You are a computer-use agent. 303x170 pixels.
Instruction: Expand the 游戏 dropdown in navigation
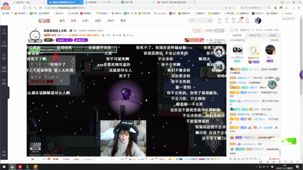pyautogui.click(x=111, y=21)
